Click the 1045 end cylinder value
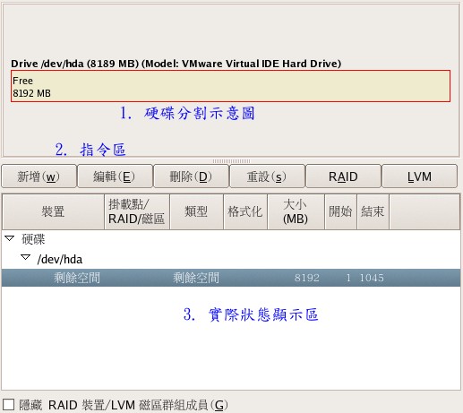Viewport: 463px width, 413px height. [372, 278]
